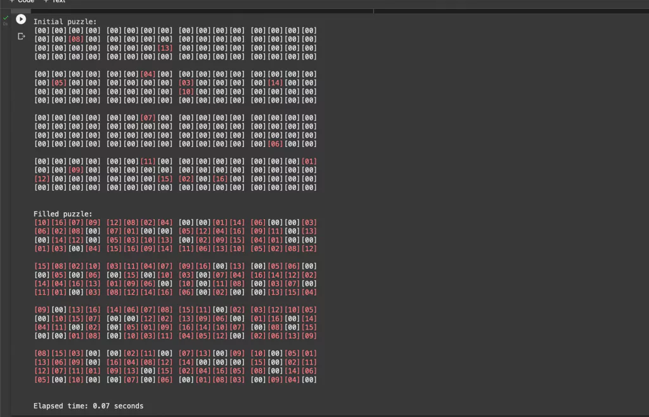Click the output actions icon below the run button
Screen dimensions: 649x417
pyautogui.click(x=22, y=36)
